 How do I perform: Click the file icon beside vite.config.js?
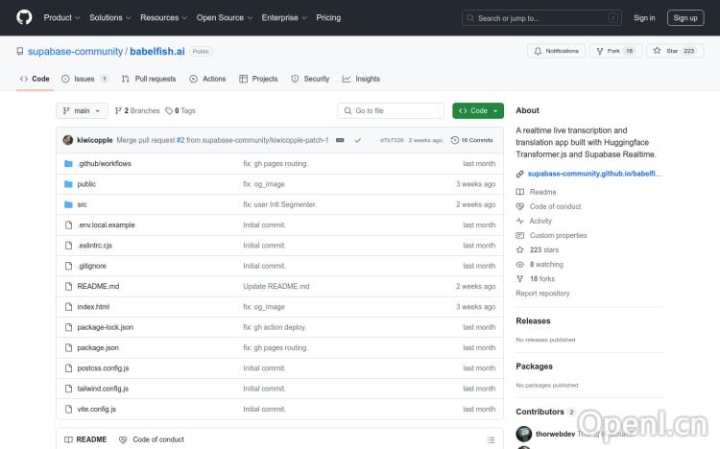pos(68,409)
